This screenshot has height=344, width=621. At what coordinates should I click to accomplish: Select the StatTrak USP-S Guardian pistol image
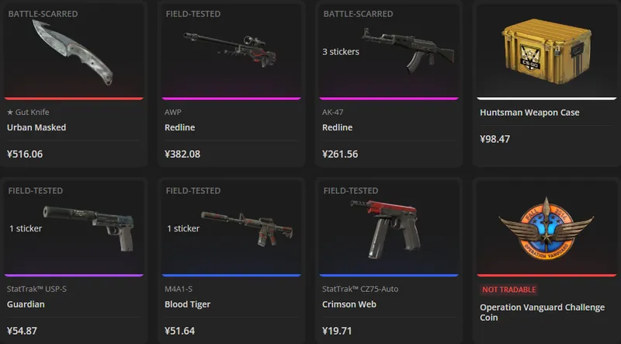coord(88,228)
